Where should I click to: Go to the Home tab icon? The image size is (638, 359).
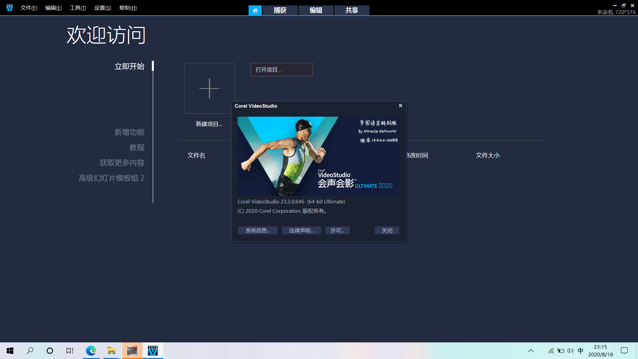click(x=255, y=10)
